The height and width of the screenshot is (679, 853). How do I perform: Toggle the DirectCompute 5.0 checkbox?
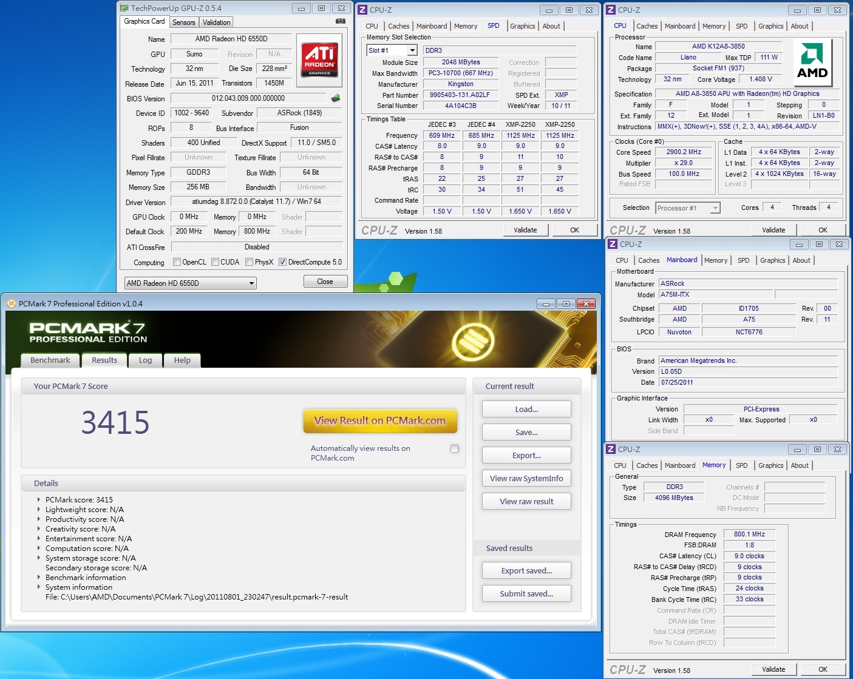(x=282, y=262)
